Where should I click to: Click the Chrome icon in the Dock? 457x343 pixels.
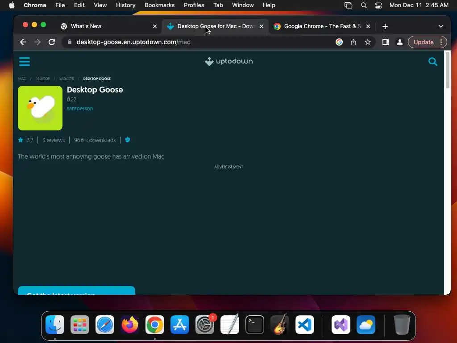155,325
